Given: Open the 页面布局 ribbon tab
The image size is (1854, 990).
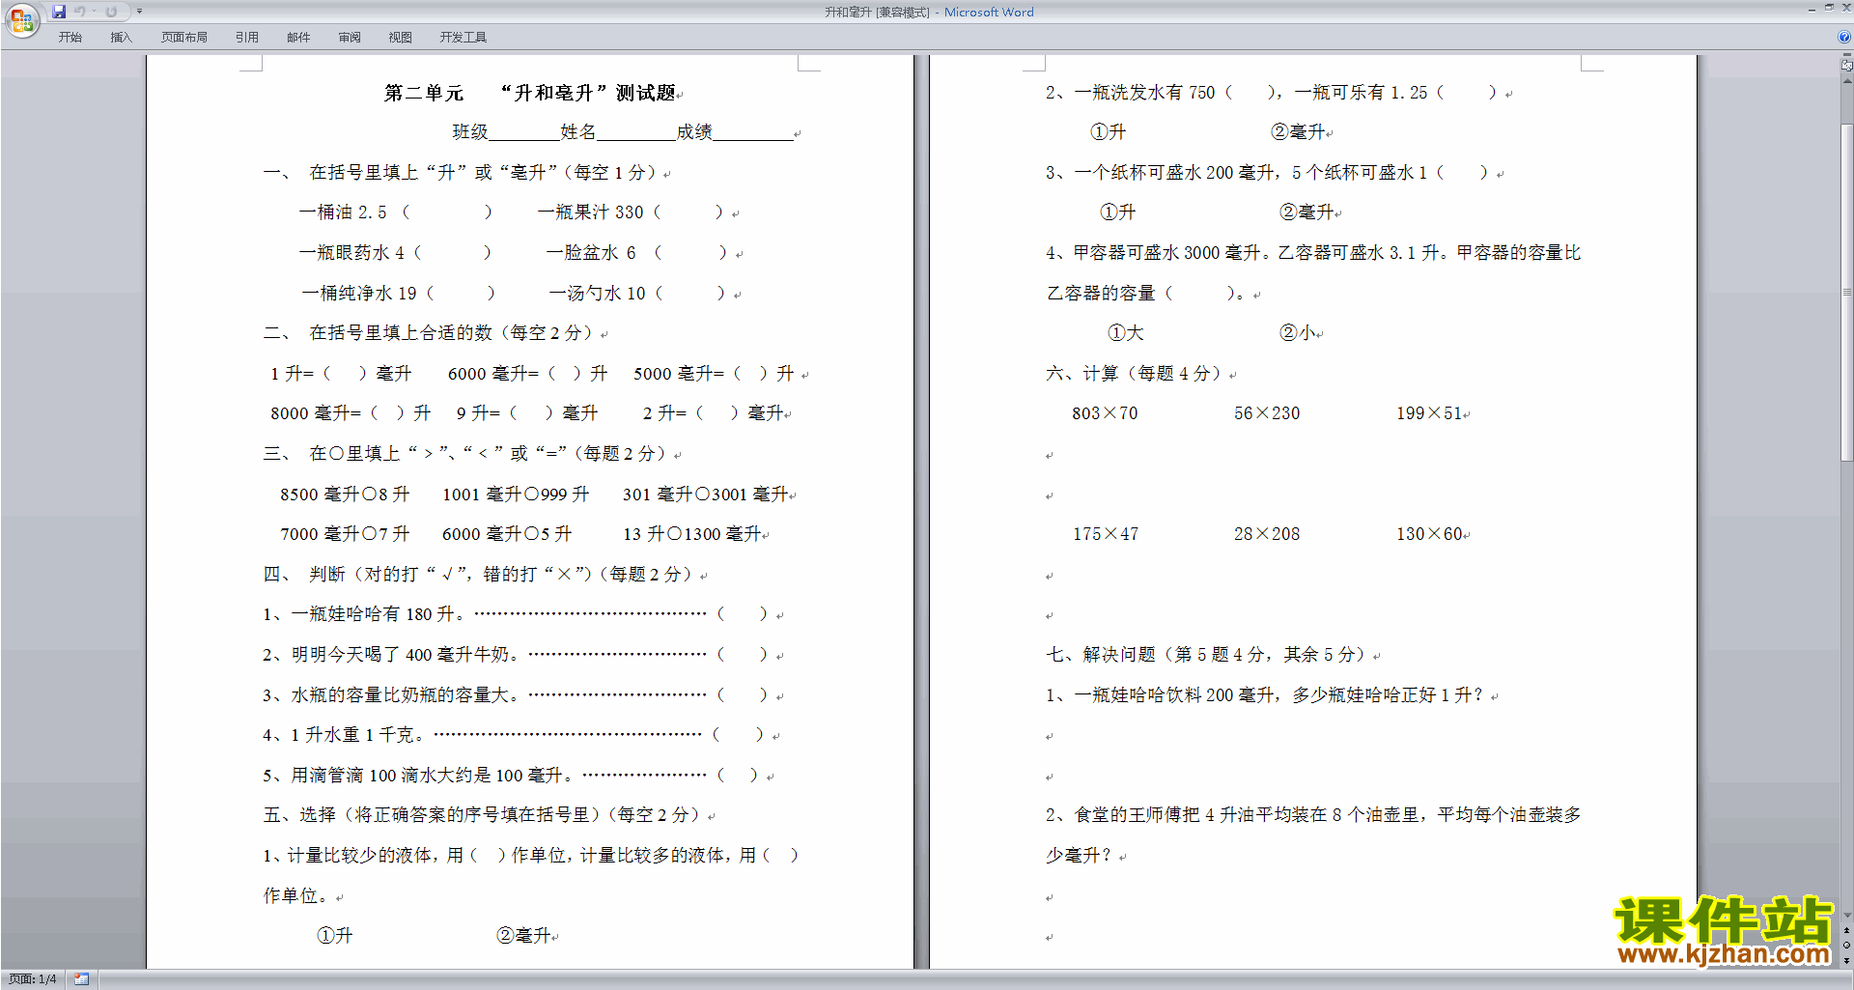Looking at the screenshot, I should pyautogui.click(x=183, y=38).
